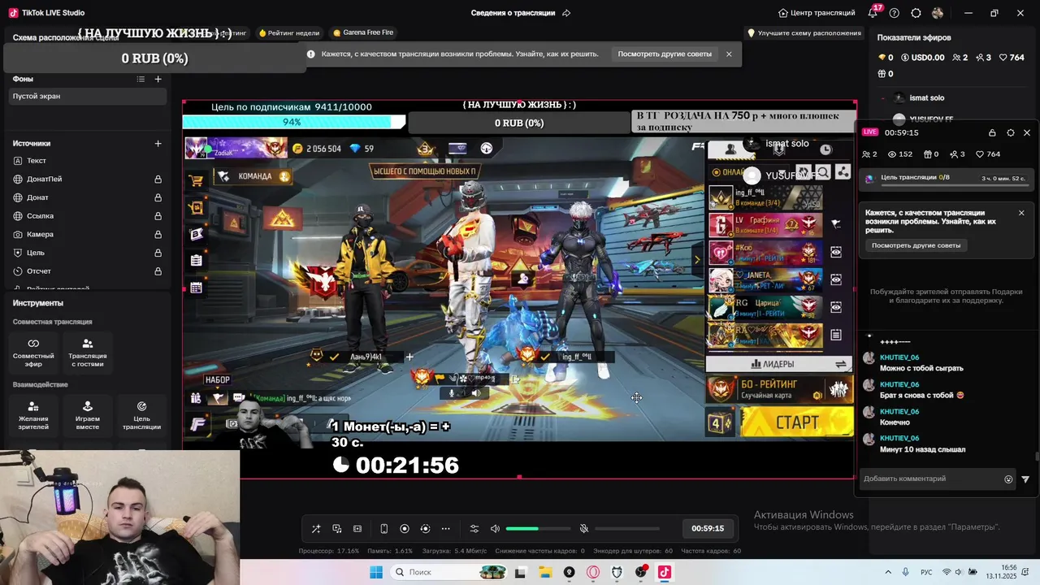Open File Explorer from the taskbar
This screenshot has height=585, width=1040.
tap(544, 572)
